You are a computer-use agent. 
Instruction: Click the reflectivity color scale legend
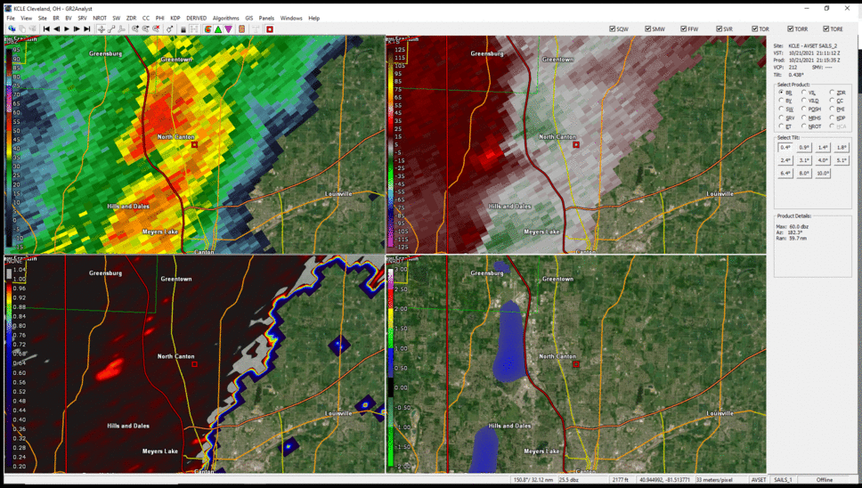(12, 142)
